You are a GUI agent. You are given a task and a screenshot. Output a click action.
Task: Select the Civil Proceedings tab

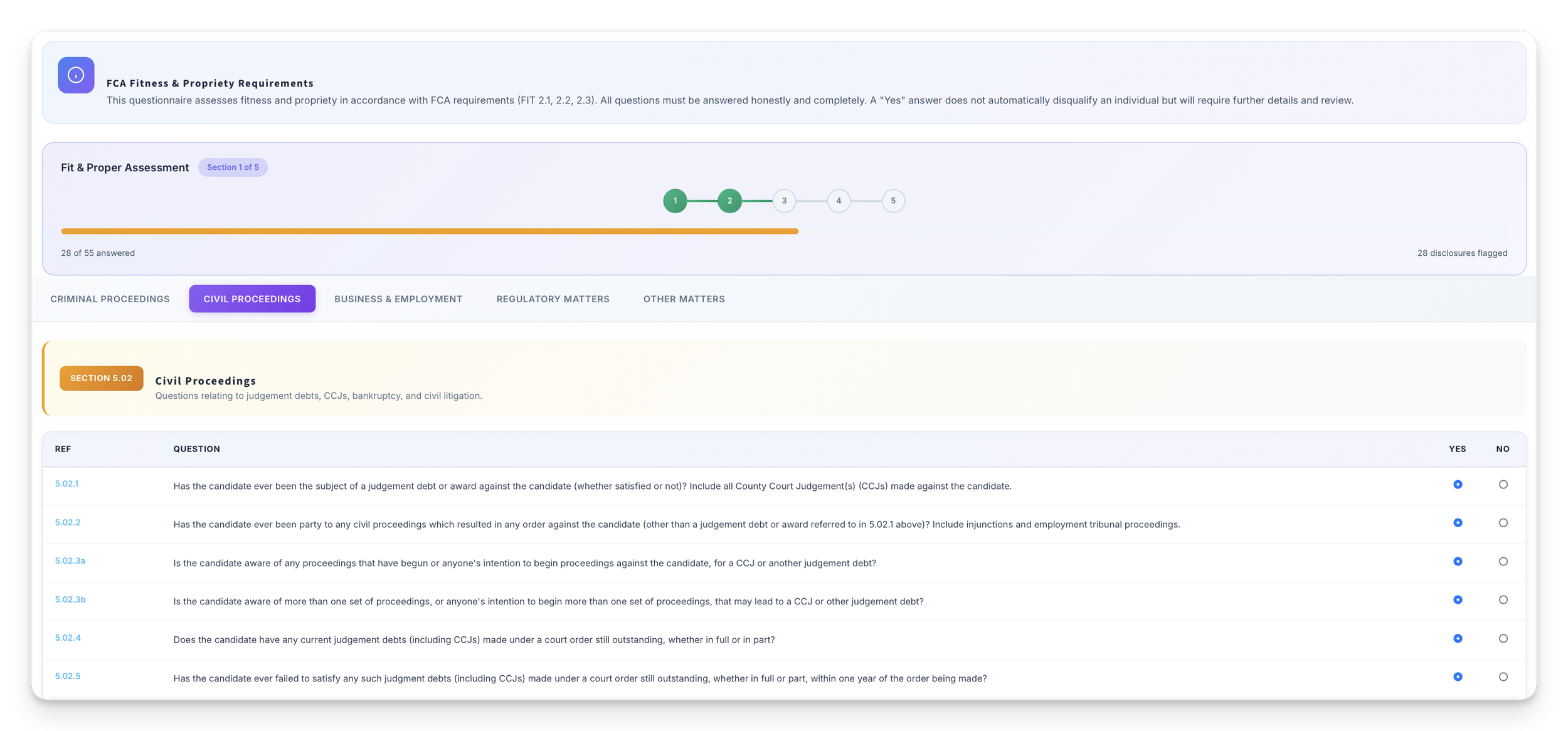tap(252, 299)
